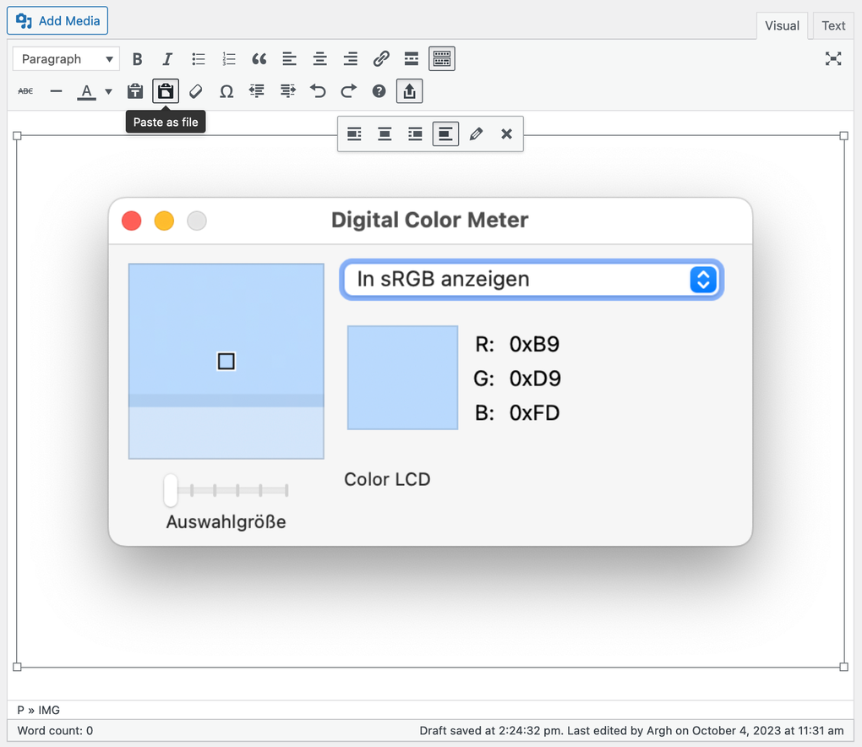This screenshot has height=747, width=862.
Task: Decrease the indent
Action: 257,91
